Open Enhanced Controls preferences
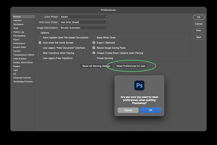217x145 pixels. click(22, 78)
